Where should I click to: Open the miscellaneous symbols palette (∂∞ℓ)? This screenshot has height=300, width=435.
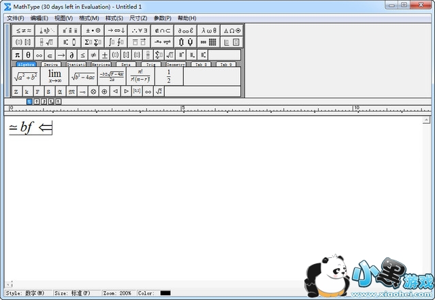coord(185,31)
